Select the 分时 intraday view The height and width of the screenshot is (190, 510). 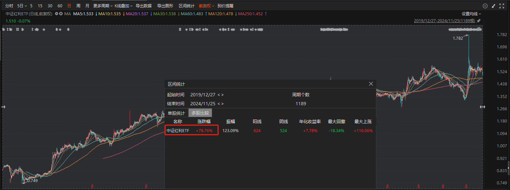point(9,6)
